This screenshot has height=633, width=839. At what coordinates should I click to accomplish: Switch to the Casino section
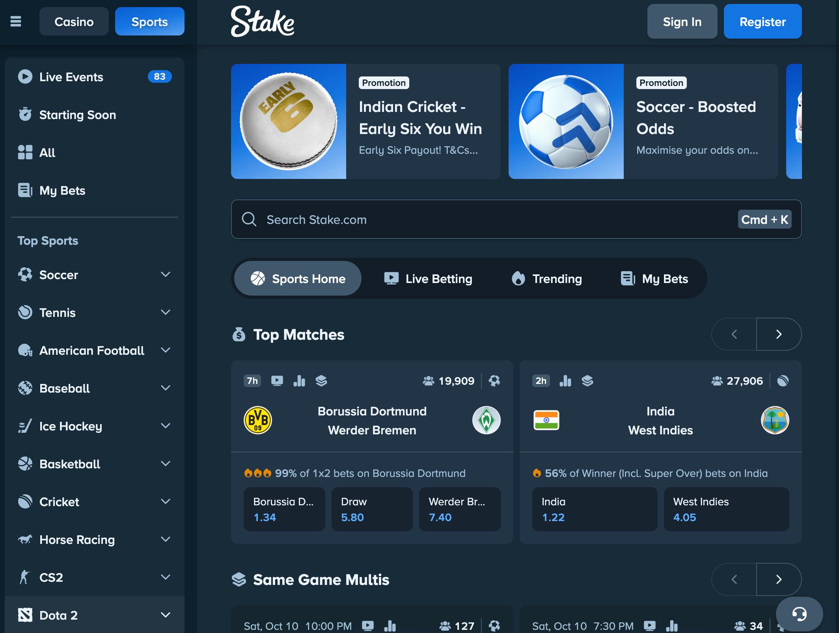[x=74, y=21]
